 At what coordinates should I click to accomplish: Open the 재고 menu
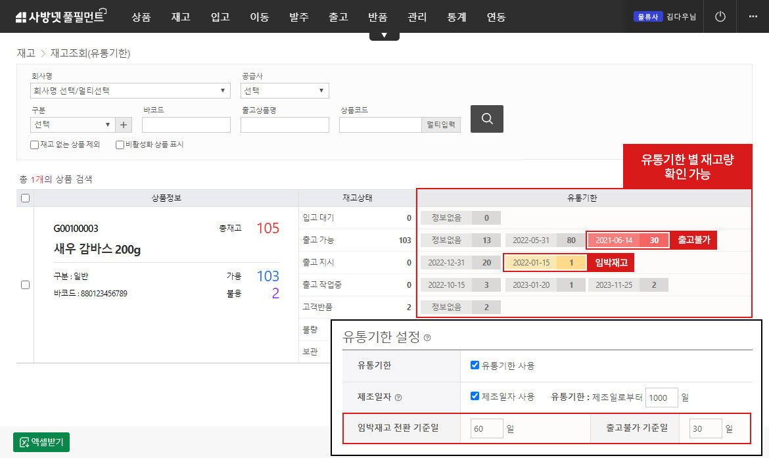[x=180, y=17]
